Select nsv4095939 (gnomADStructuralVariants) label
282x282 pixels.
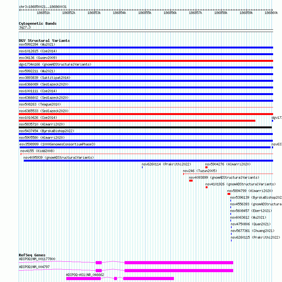pos(59,157)
